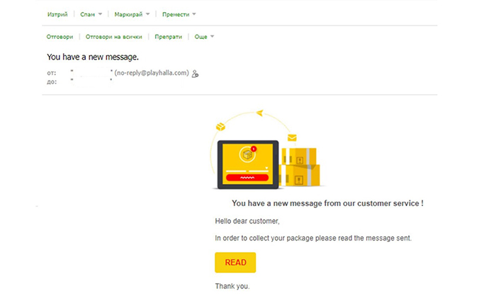Reply using Отговори
This screenshot has height=305, width=496.
point(60,37)
